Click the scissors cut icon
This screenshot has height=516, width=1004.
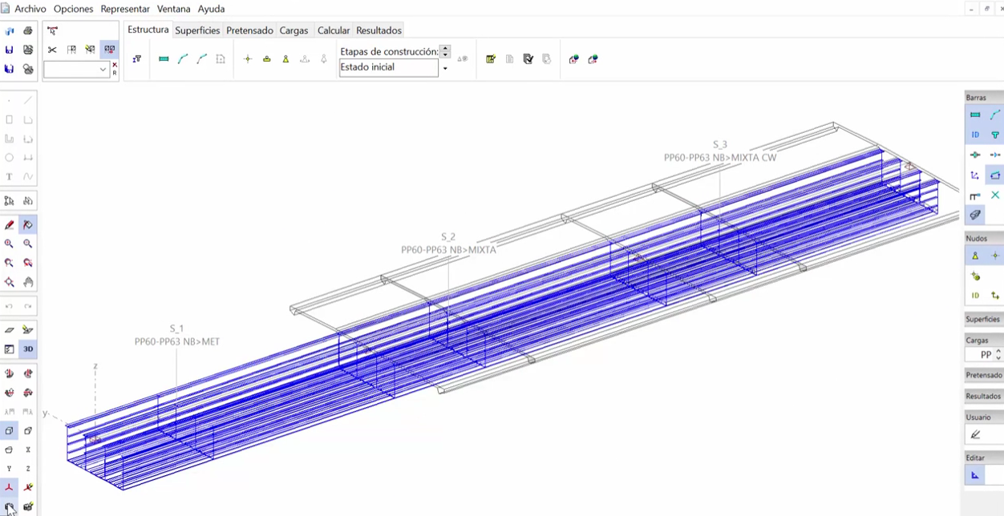coord(52,50)
